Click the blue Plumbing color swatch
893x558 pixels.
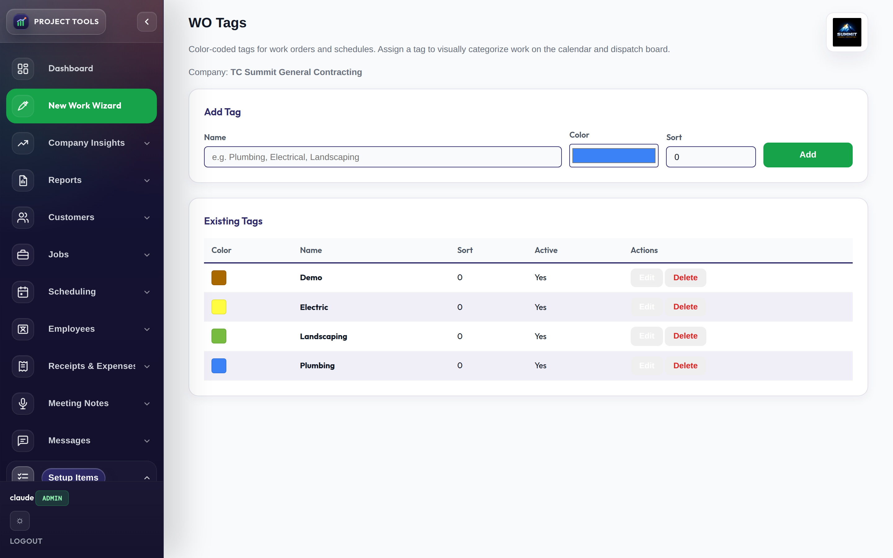219,366
